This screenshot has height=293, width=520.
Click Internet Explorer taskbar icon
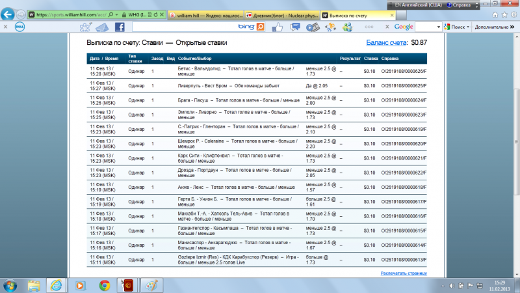click(56, 286)
